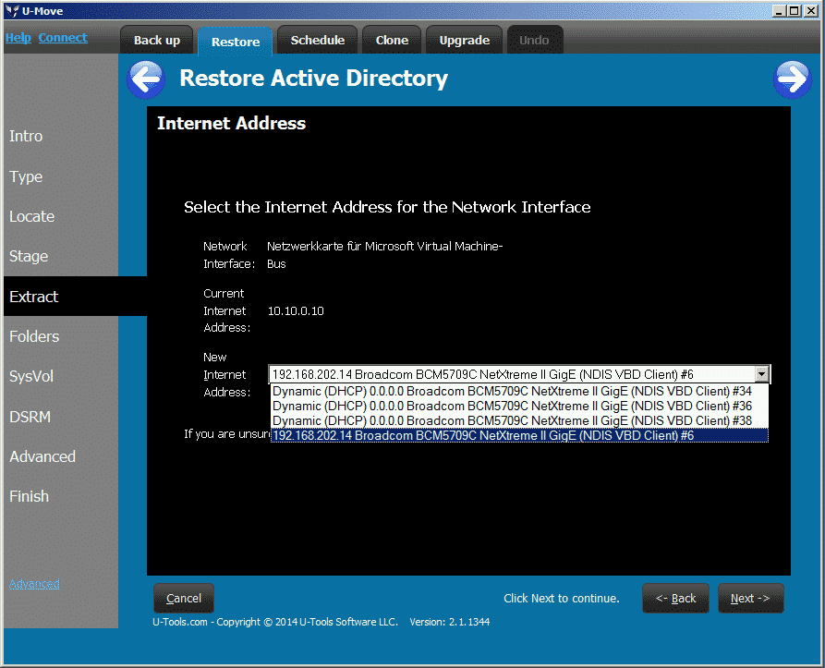
Task: Select the Upgrade tab
Action: click(464, 40)
